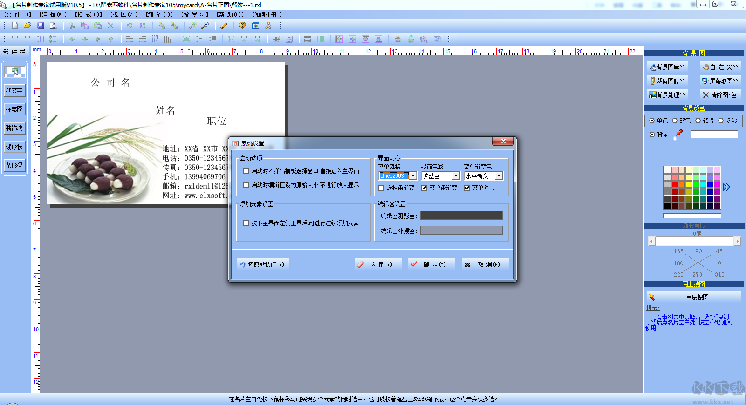Click the white background color field
The image size is (746, 405).
(x=714, y=134)
